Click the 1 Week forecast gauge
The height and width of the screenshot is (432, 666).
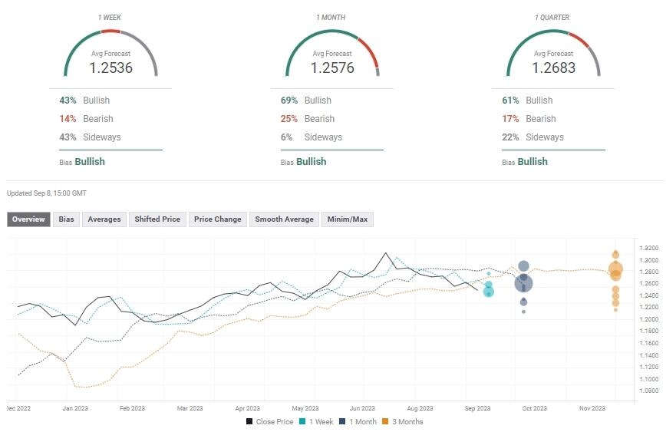[x=110, y=54]
